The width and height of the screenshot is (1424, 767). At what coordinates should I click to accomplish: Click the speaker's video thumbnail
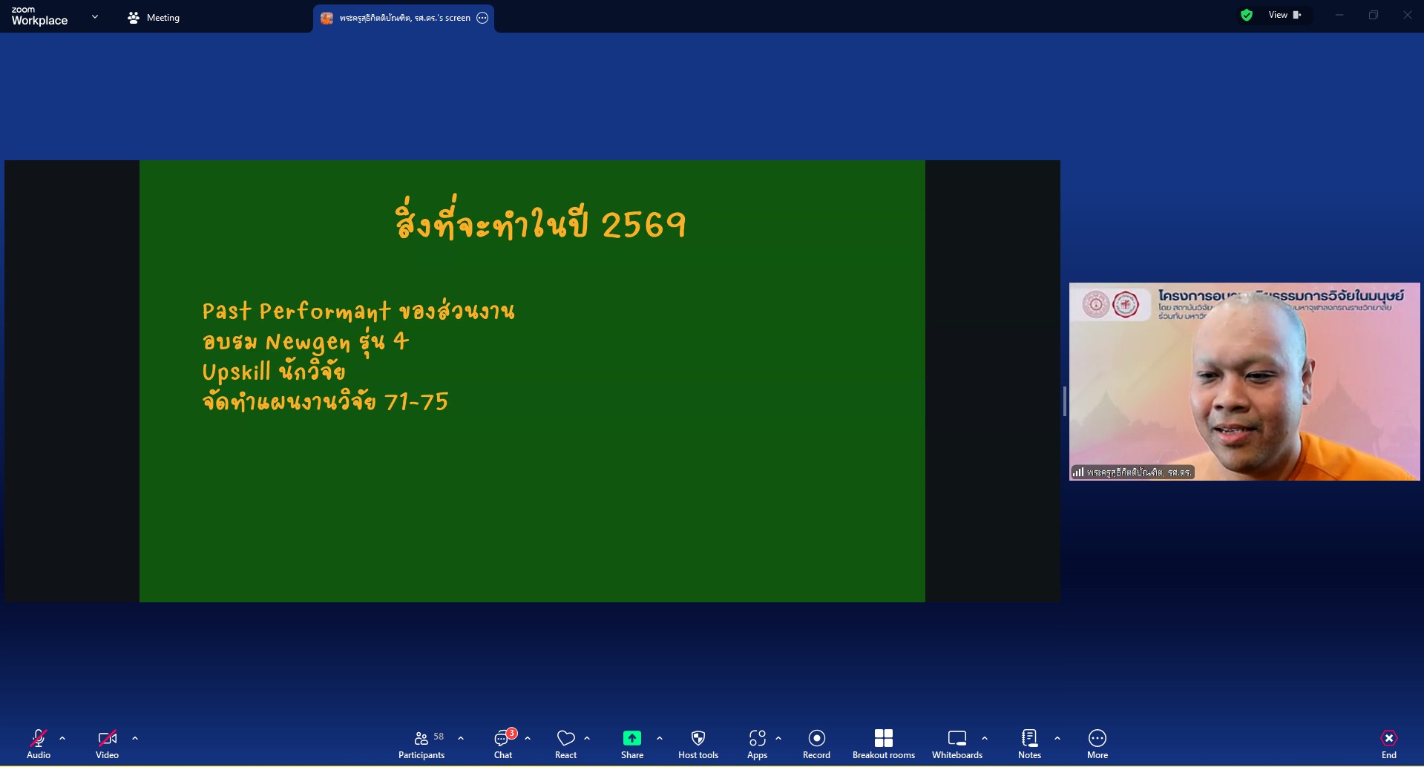pos(1244,381)
